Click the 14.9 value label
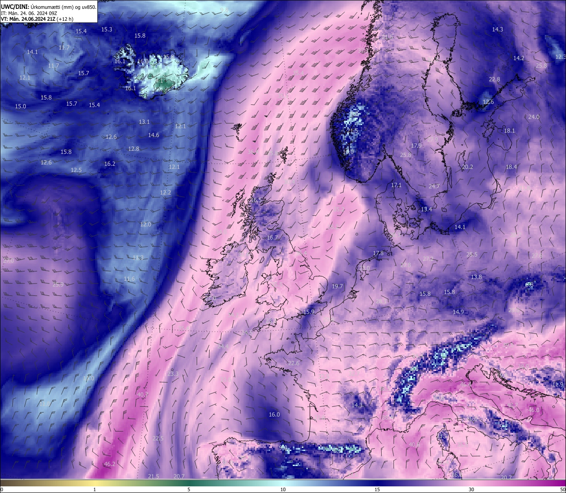The image size is (566, 493). pos(458,312)
